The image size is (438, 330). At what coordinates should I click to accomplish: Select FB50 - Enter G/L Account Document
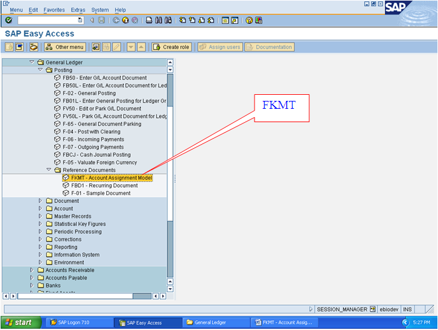click(x=101, y=78)
